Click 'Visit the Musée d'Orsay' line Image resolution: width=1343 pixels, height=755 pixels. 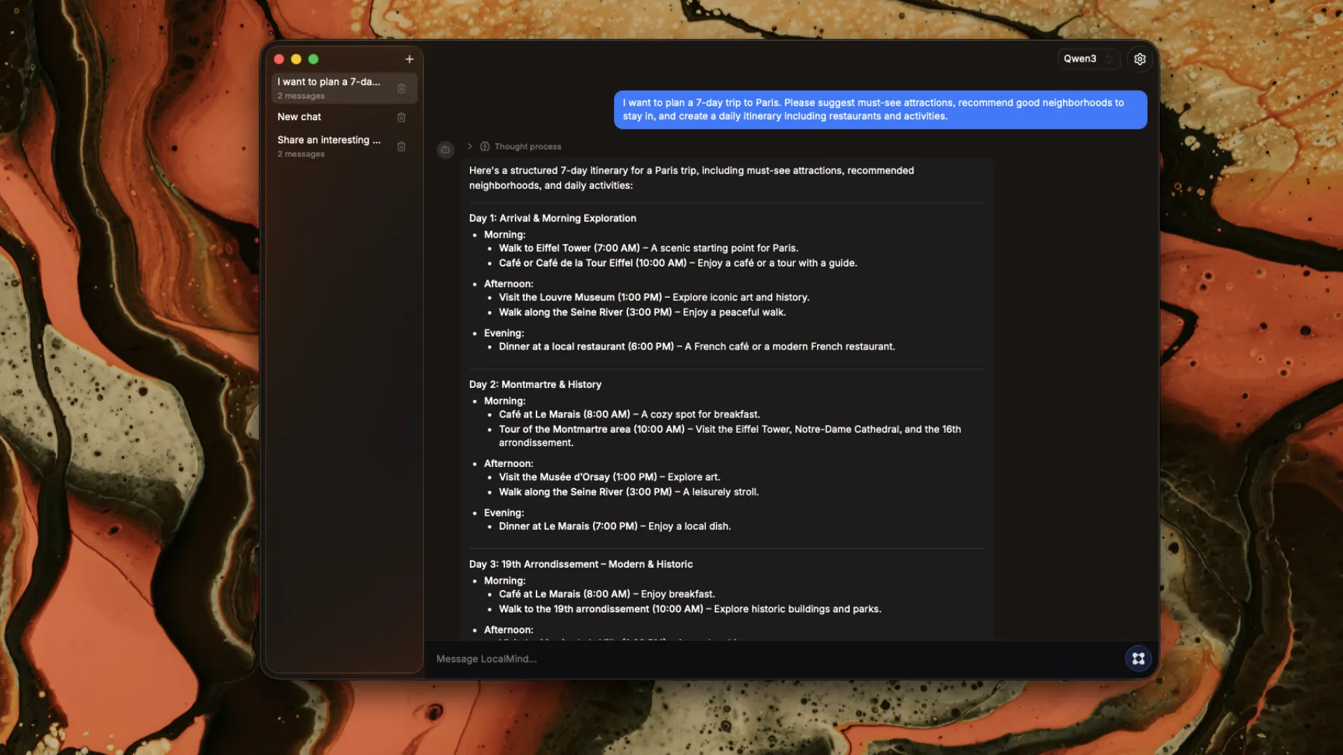609,477
